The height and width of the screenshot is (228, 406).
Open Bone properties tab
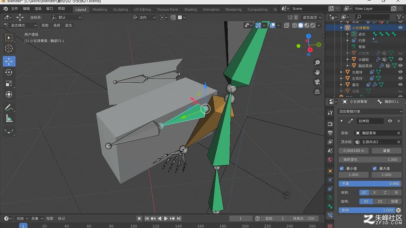click(x=330, y=206)
